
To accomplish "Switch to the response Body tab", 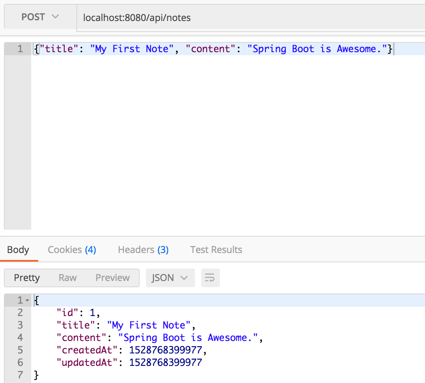I will 18,249.
